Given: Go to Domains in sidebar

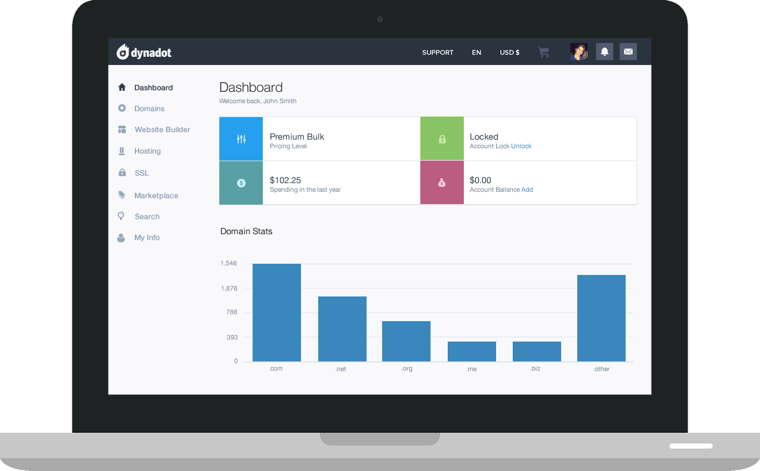Looking at the screenshot, I should pyautogui.click(x=149, y=108).
